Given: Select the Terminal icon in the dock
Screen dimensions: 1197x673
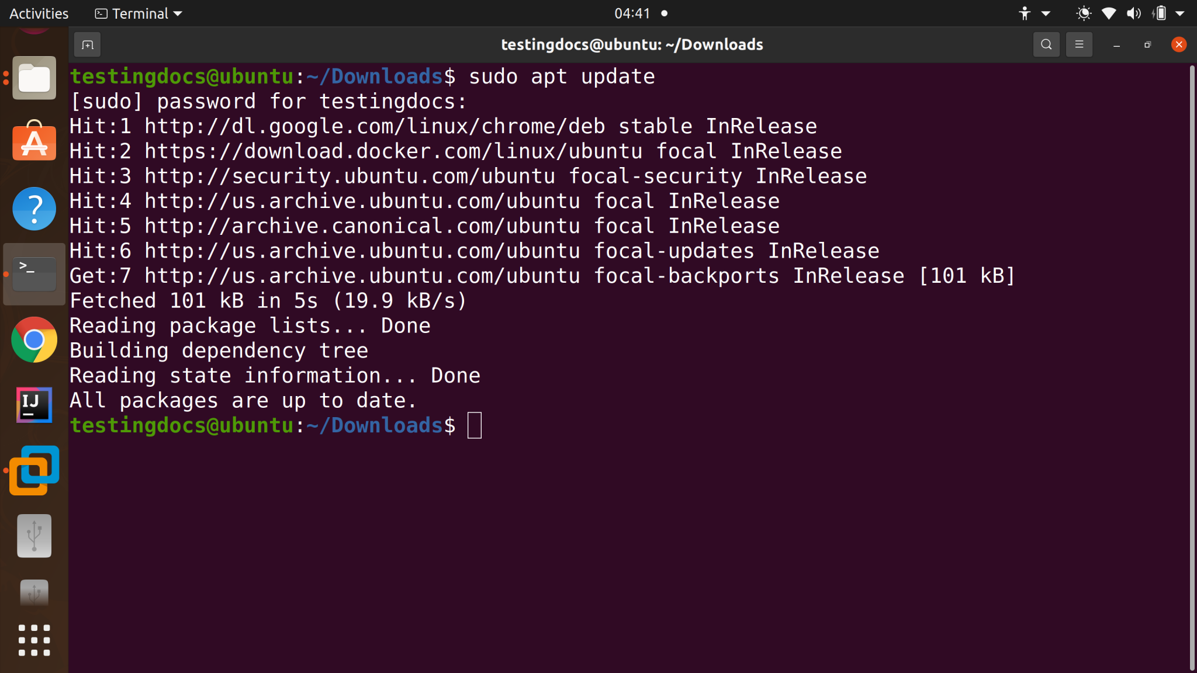Looking at the screenshot, I should tap(33, 273).
